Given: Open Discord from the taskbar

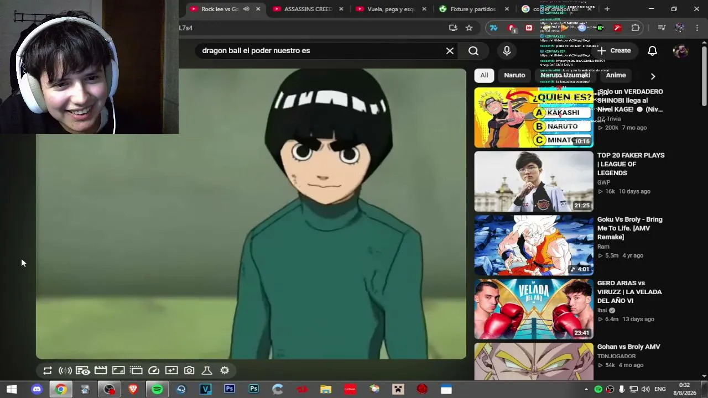Looking at the screenshot, I should (x=37, y=389).
